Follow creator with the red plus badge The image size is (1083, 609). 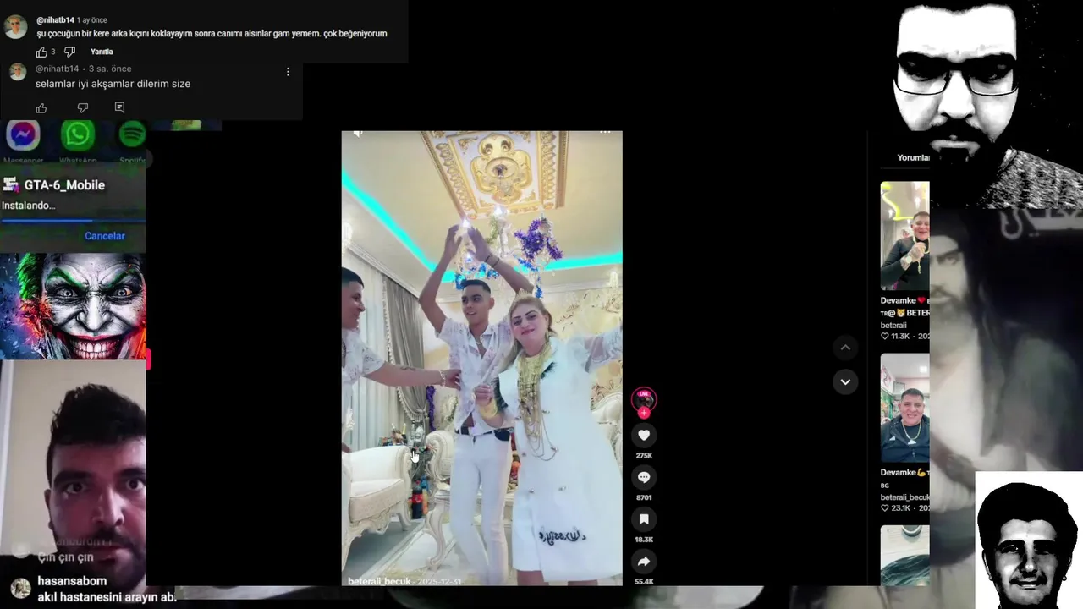[x=644, y=413]
